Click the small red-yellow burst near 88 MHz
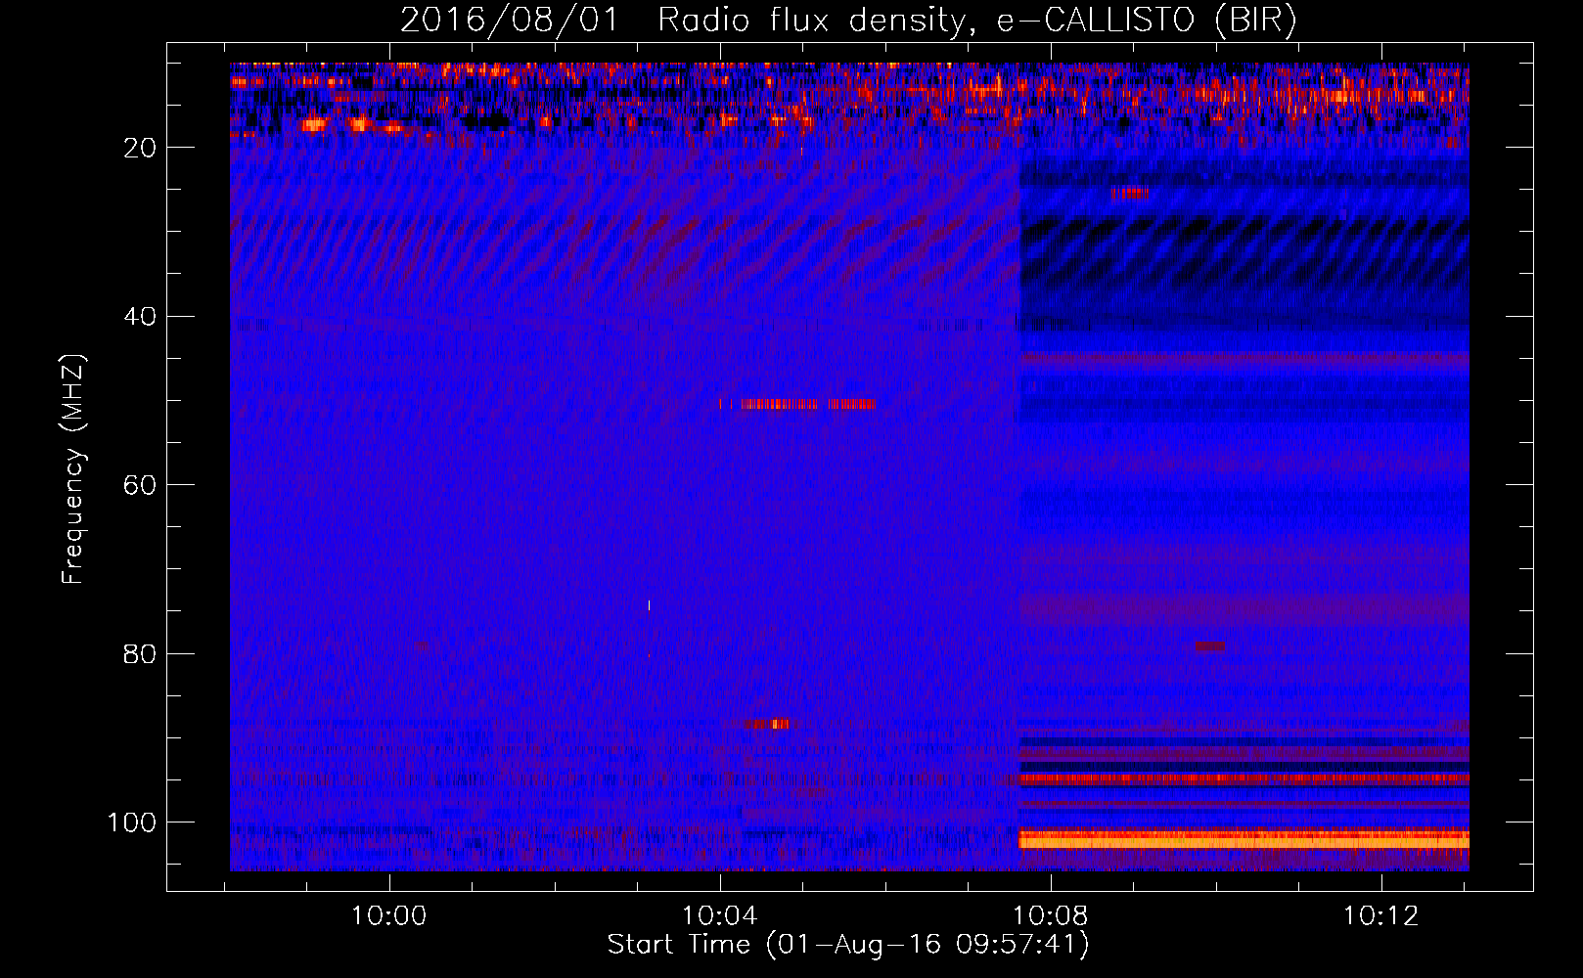1583x978 pixels. [767, 725]
